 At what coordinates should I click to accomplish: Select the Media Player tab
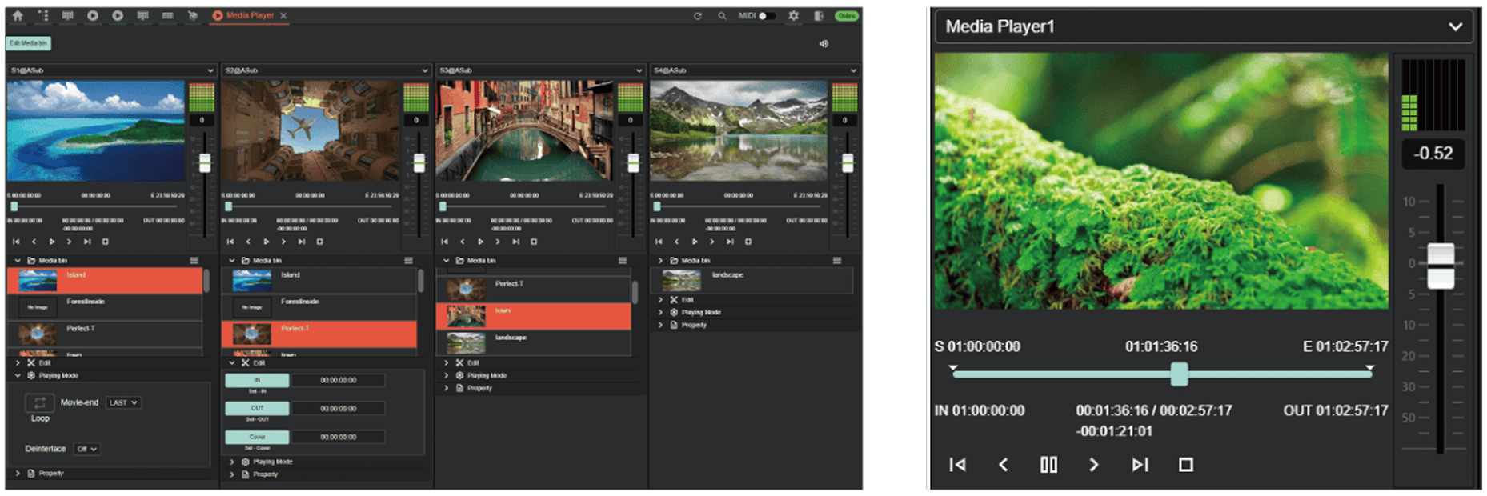tap(249, 16)
